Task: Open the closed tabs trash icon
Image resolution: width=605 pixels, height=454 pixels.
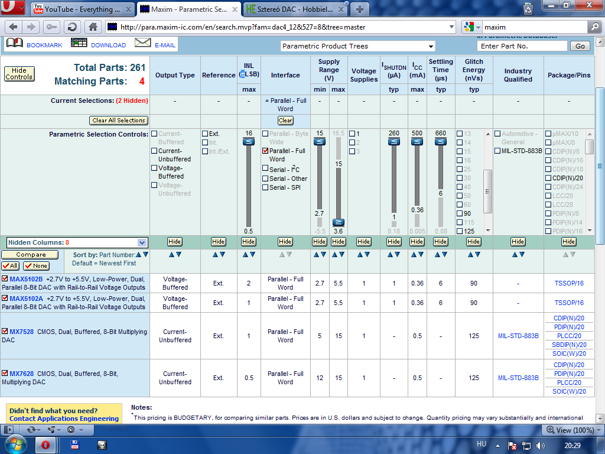Action: click(x=528, y=8)
